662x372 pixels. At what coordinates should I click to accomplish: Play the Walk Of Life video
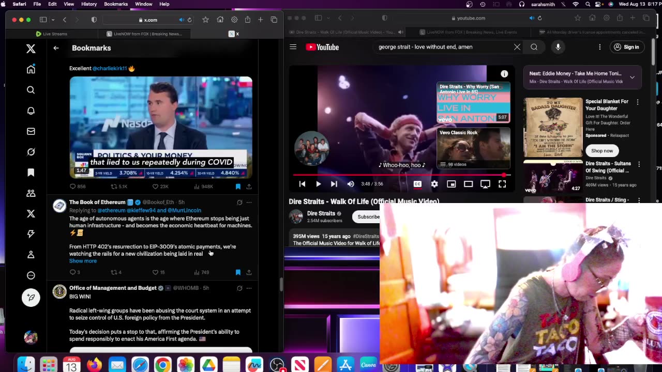[318, 184]
